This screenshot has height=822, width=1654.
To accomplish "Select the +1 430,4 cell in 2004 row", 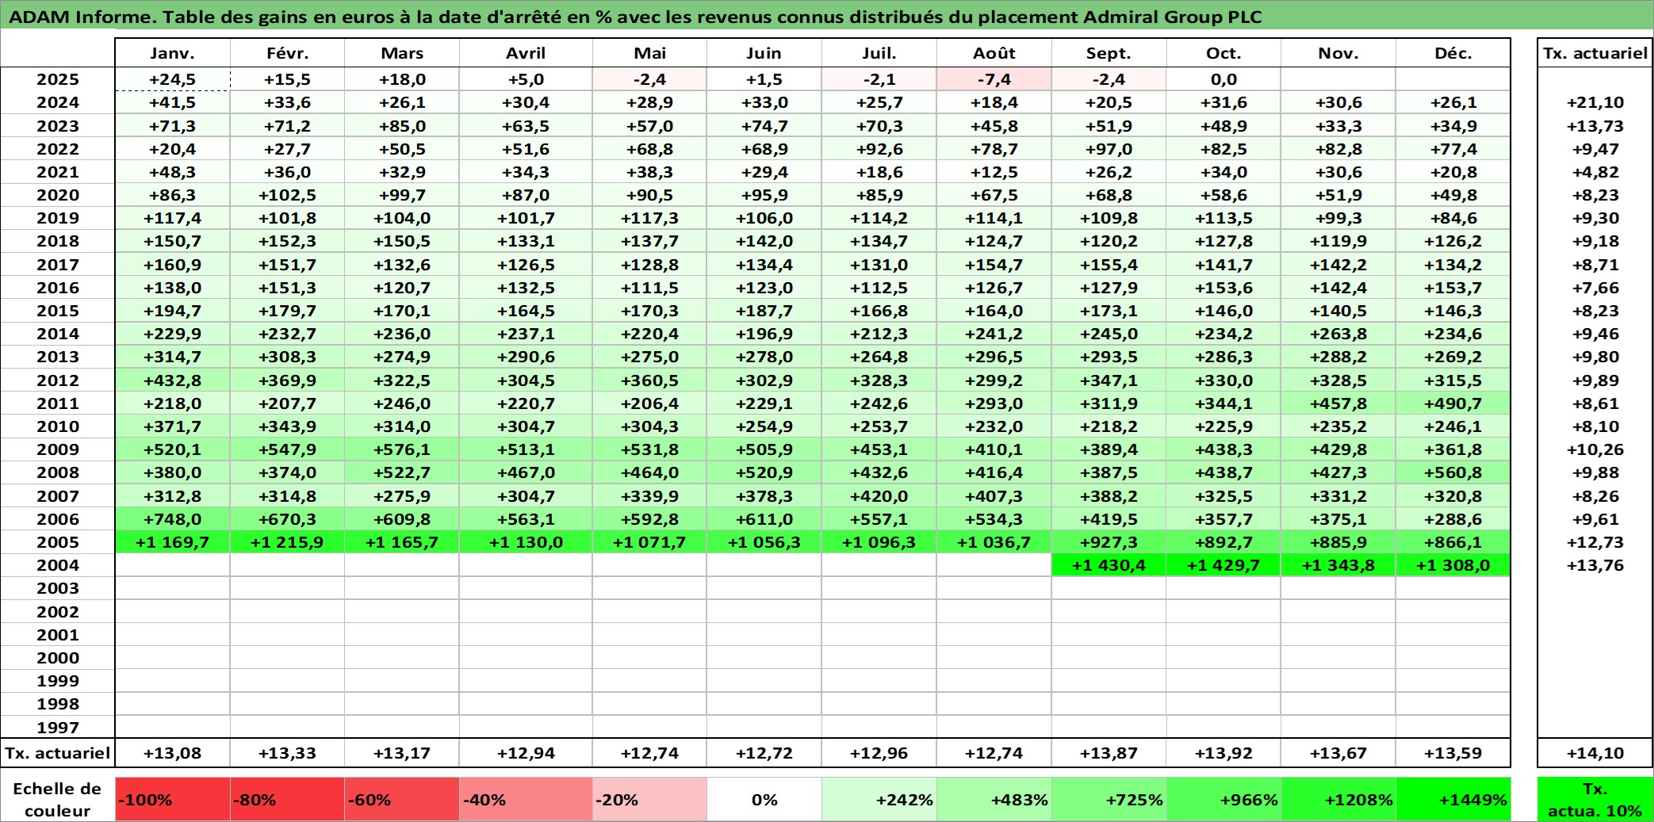I will (1108, 565).
